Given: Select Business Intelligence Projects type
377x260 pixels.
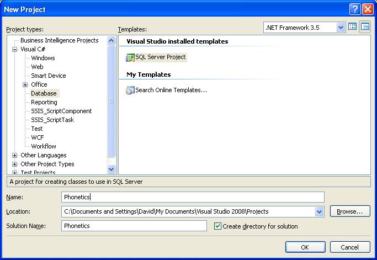Looking at the screenshot, I should point(60,40).
